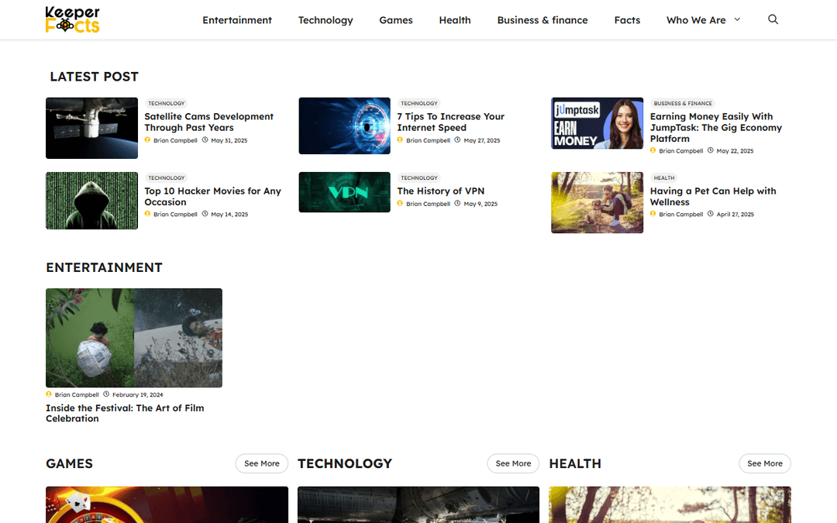The width and height of the screenshot is (837, 523).
Task: Click See More beside Technology heading
Action: (513, 463)
